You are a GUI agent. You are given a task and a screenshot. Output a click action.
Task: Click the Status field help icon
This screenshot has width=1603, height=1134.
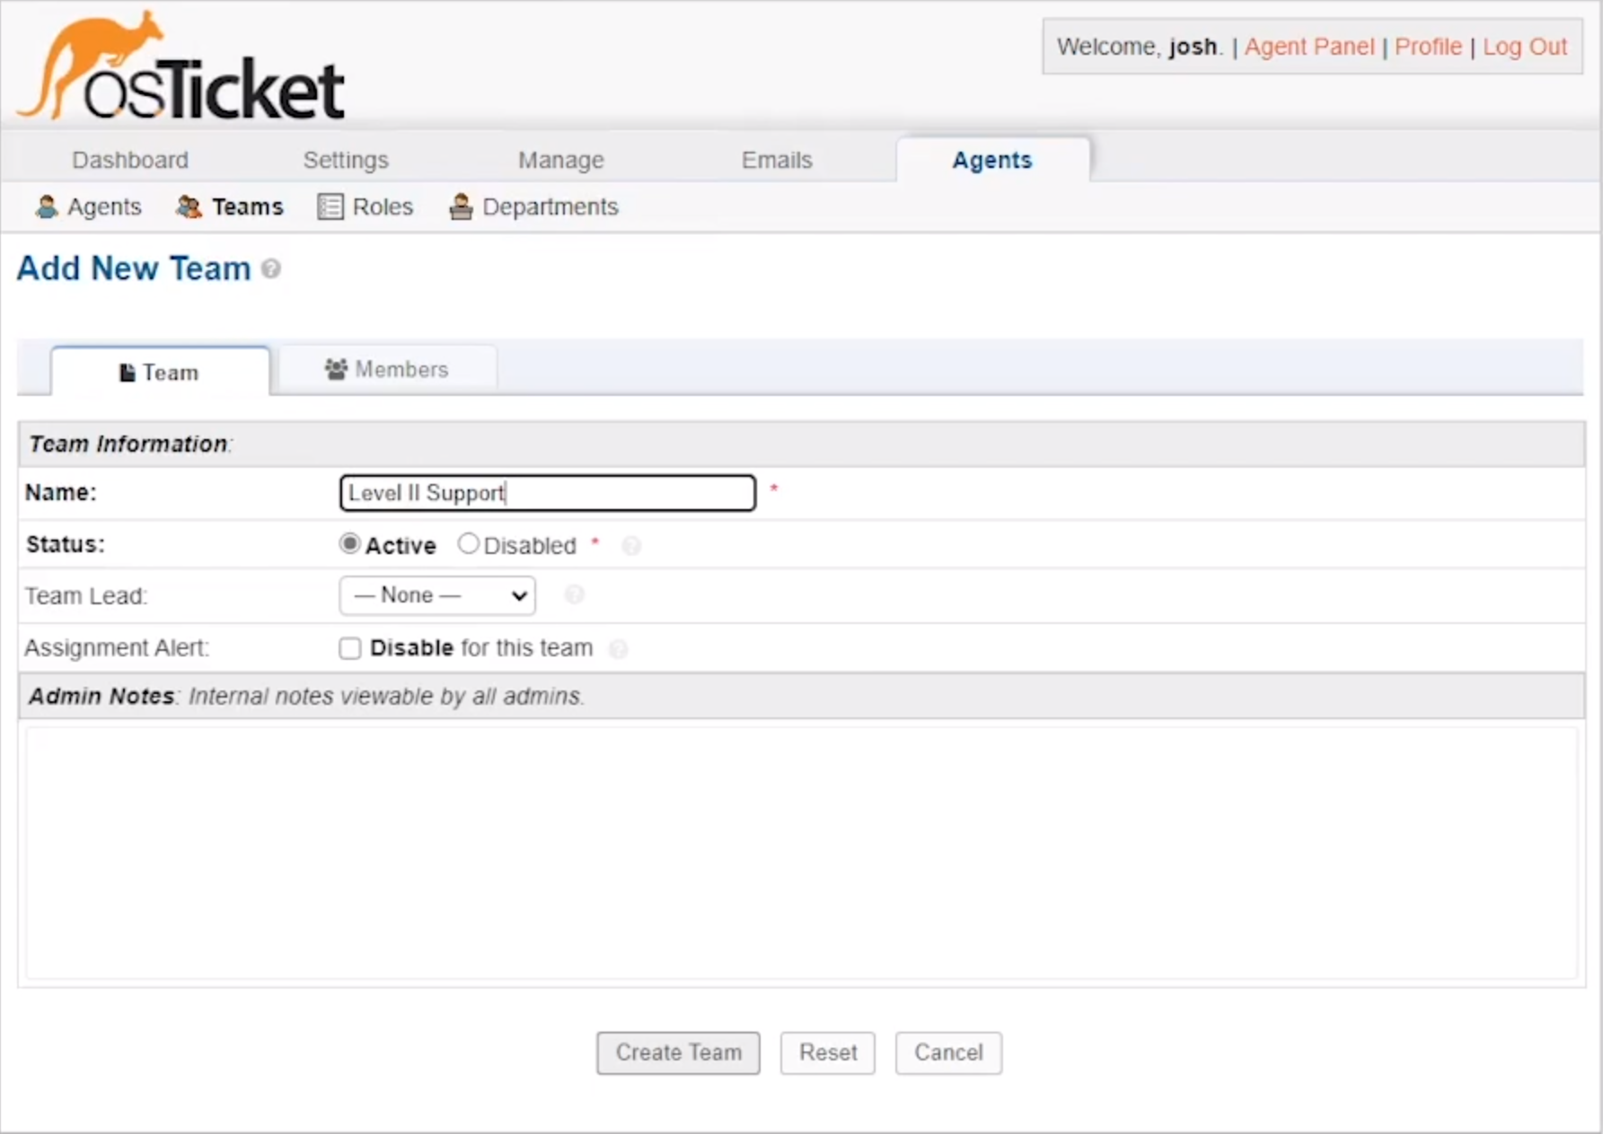pos(631,546)
